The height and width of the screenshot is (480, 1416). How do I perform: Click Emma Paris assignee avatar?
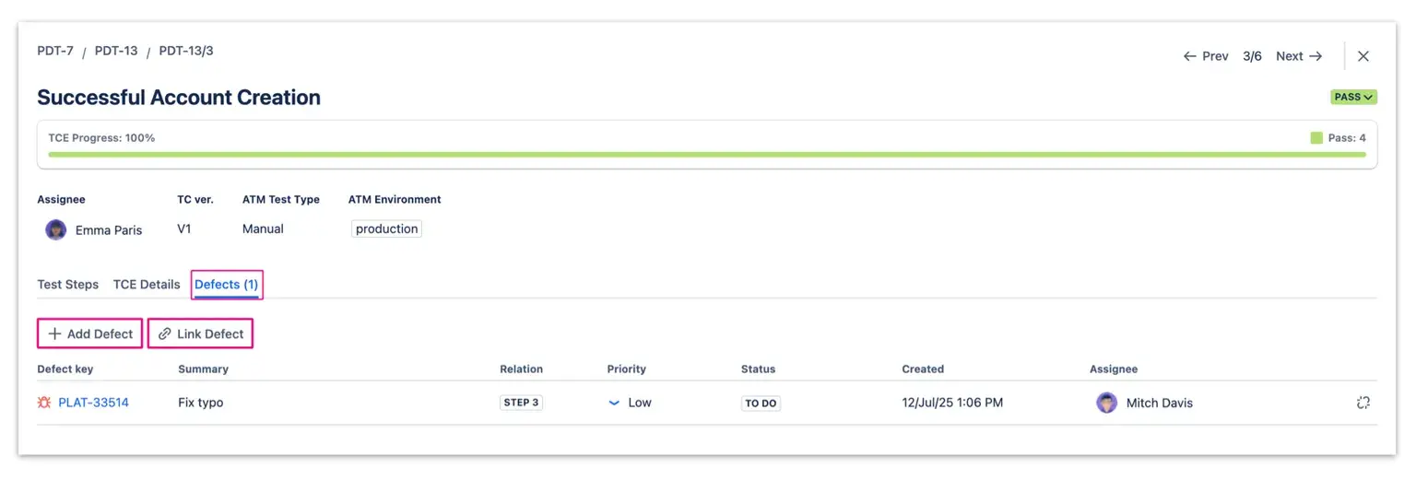55,230
